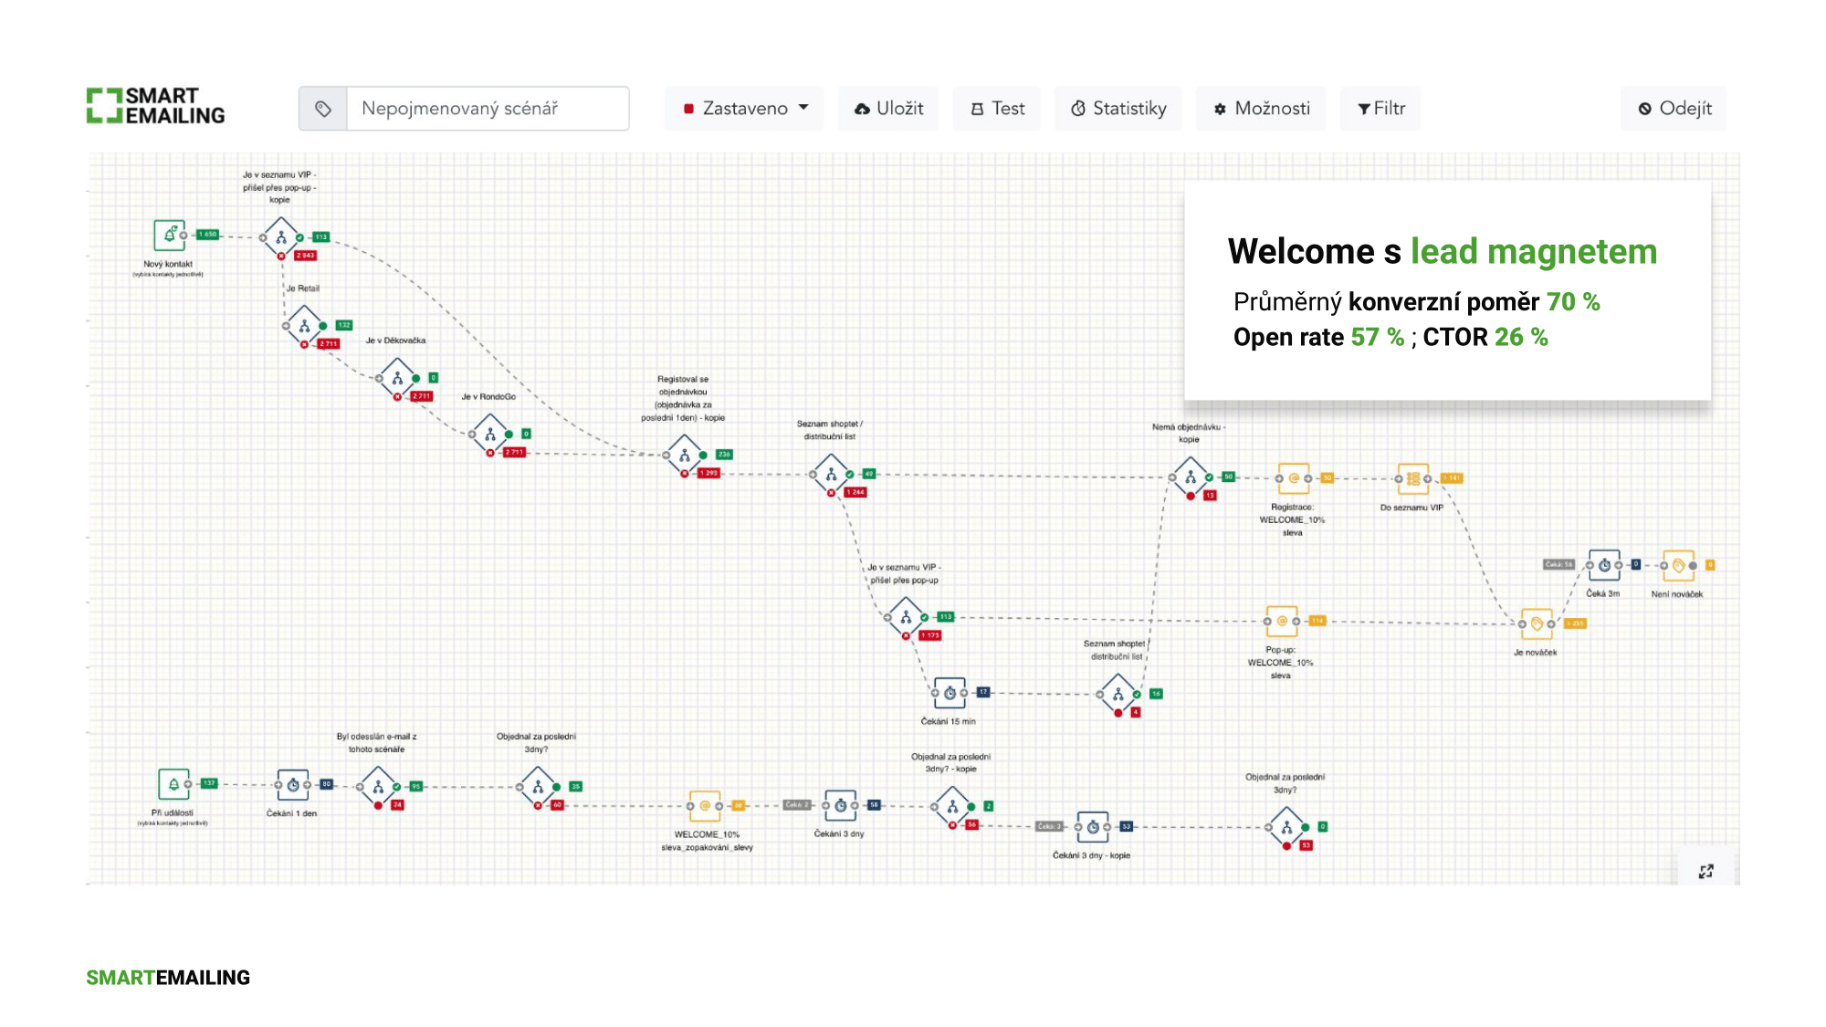Save the scenario with Uložit

(888, 109)
